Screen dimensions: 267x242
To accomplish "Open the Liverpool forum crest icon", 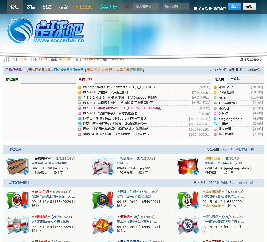I will [x=17, y=225].
